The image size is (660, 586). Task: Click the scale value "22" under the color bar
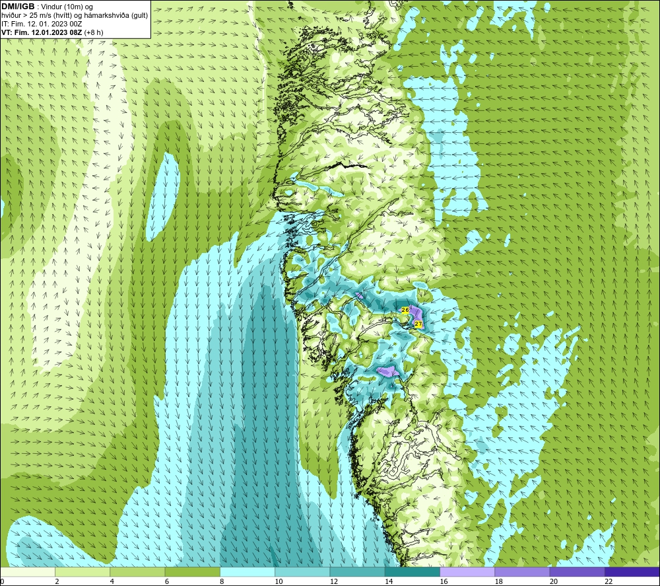(x=609, y=581)
